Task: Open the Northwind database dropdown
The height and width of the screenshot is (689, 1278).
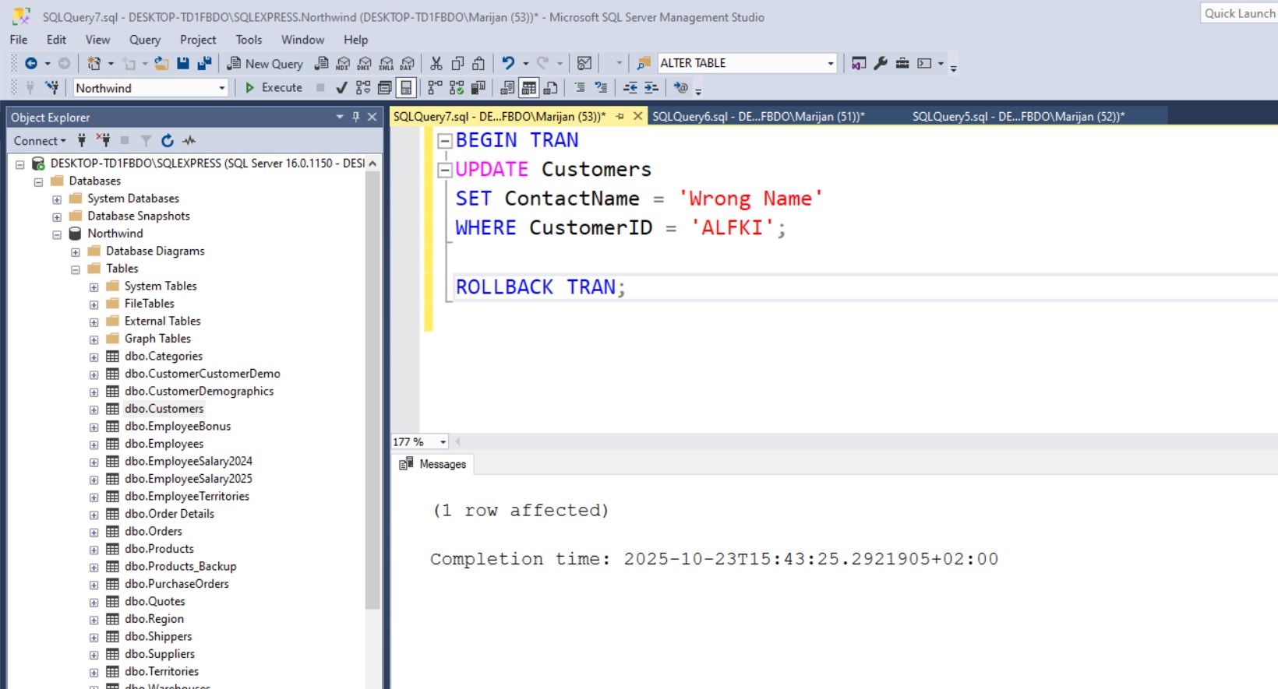Action: [221, 88]
